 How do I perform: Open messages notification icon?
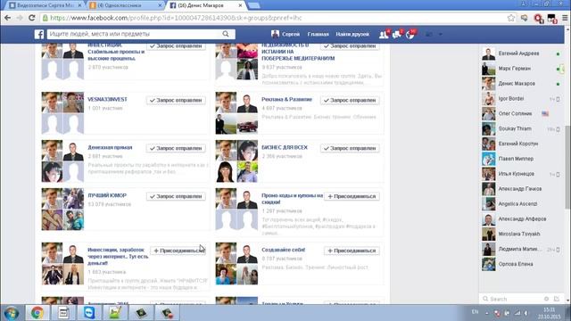[397, 34]
